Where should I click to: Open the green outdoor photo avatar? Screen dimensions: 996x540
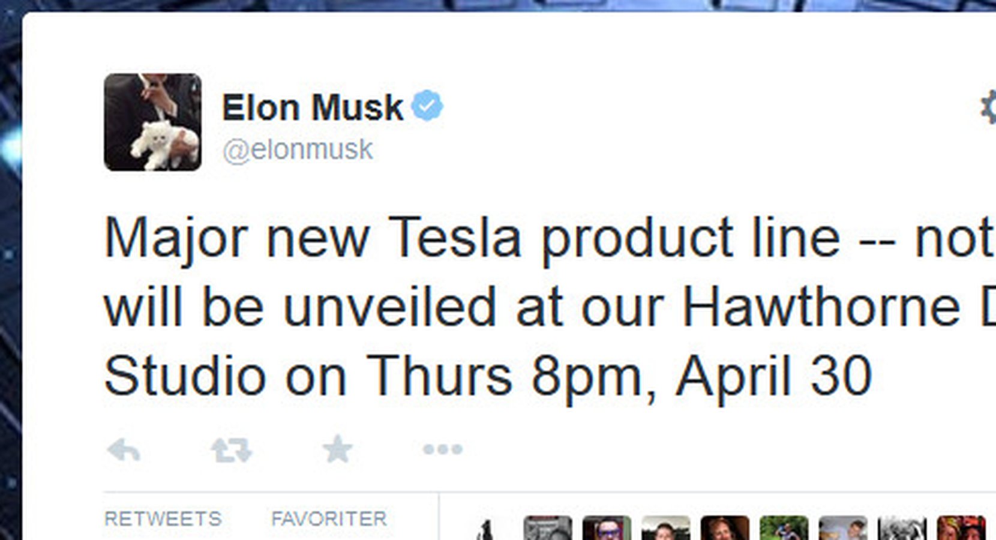[x=784, y=528]
